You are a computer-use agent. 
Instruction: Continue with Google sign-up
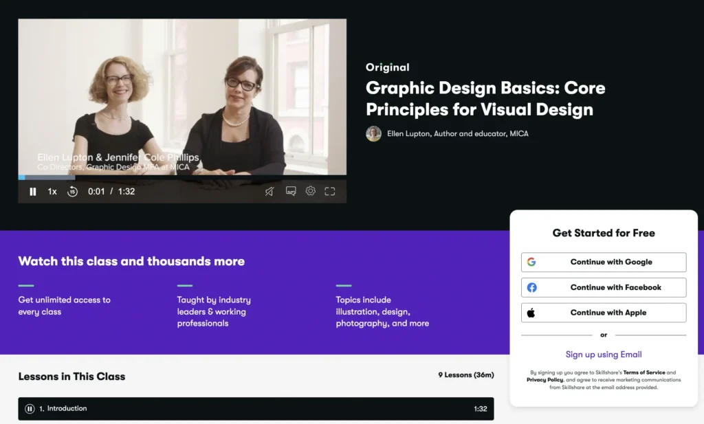[x=604, y=262]
